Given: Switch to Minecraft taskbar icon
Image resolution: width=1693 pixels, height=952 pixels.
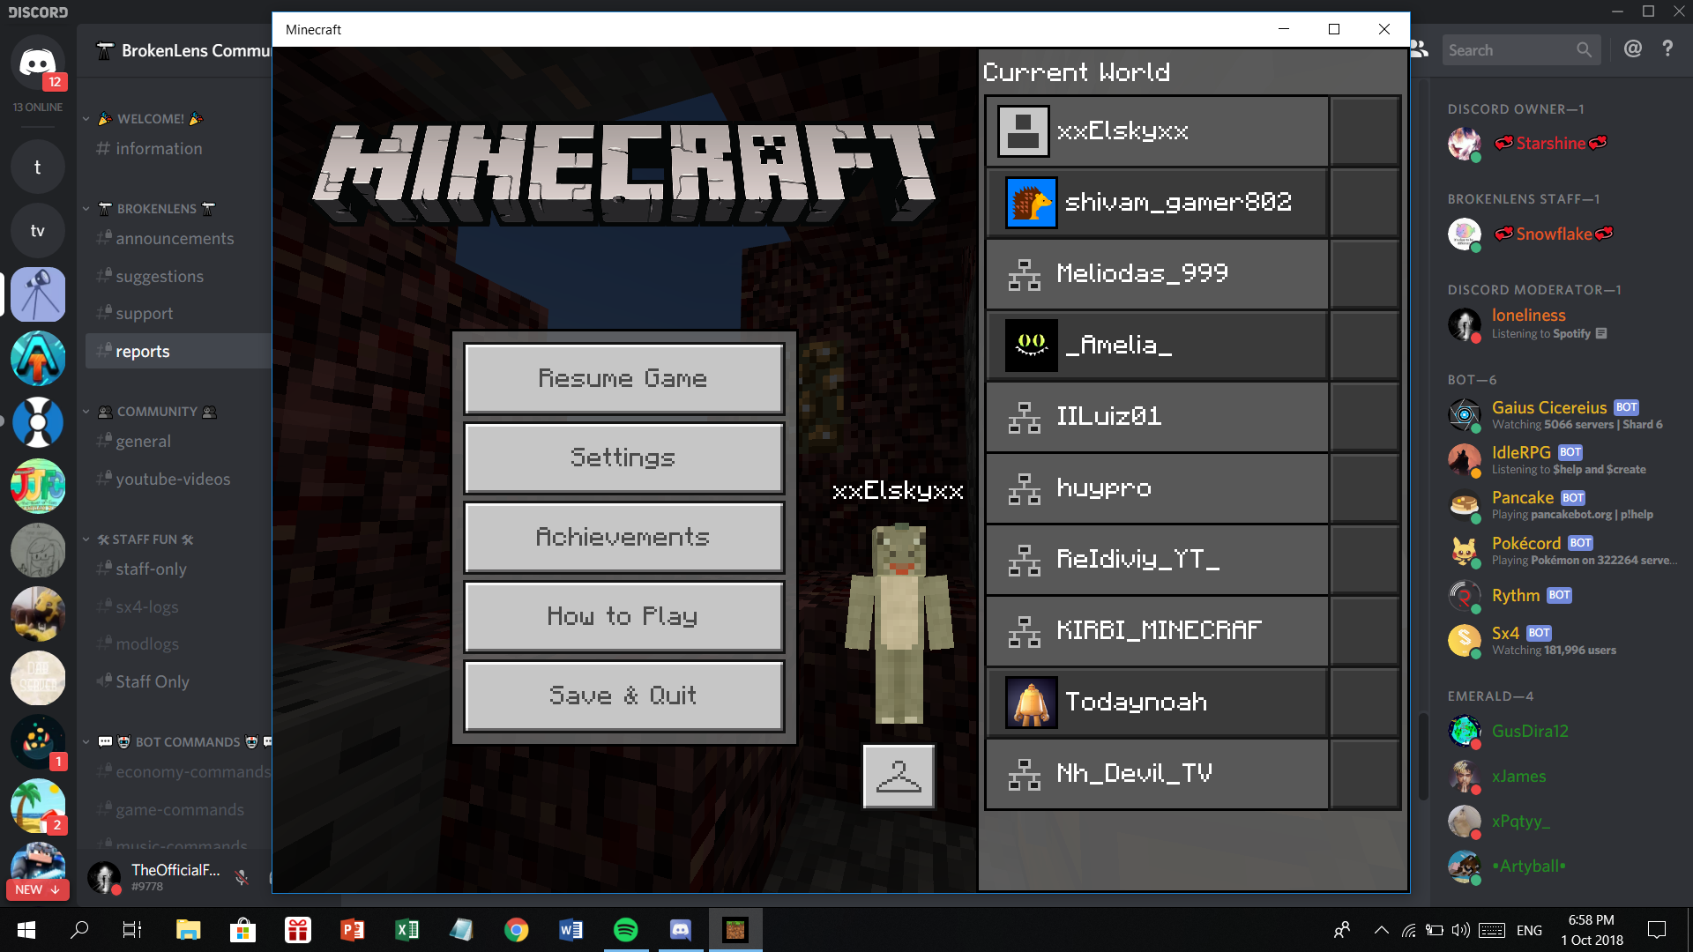Looking at the screenshot, I should (735, 930).
